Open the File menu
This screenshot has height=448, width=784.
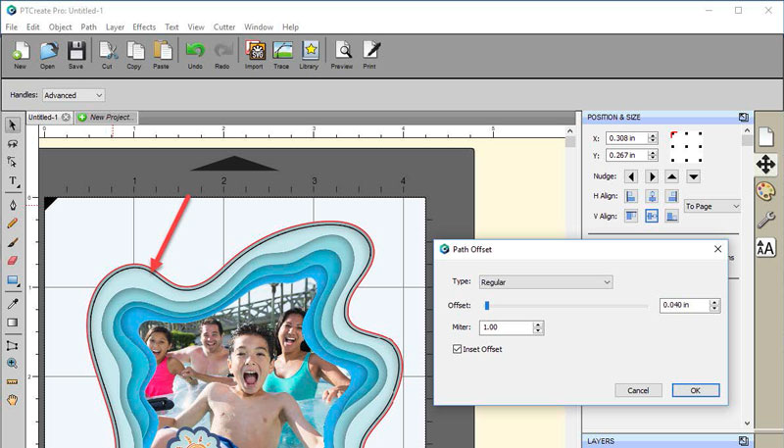[x=12, y=27]
